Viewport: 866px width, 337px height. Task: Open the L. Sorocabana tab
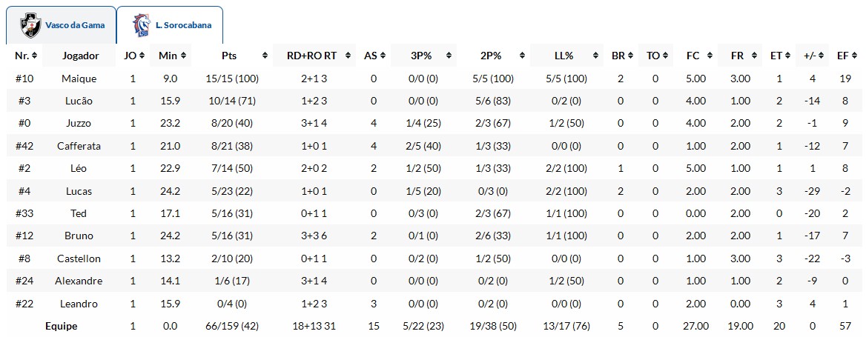(x=169, y=24)
